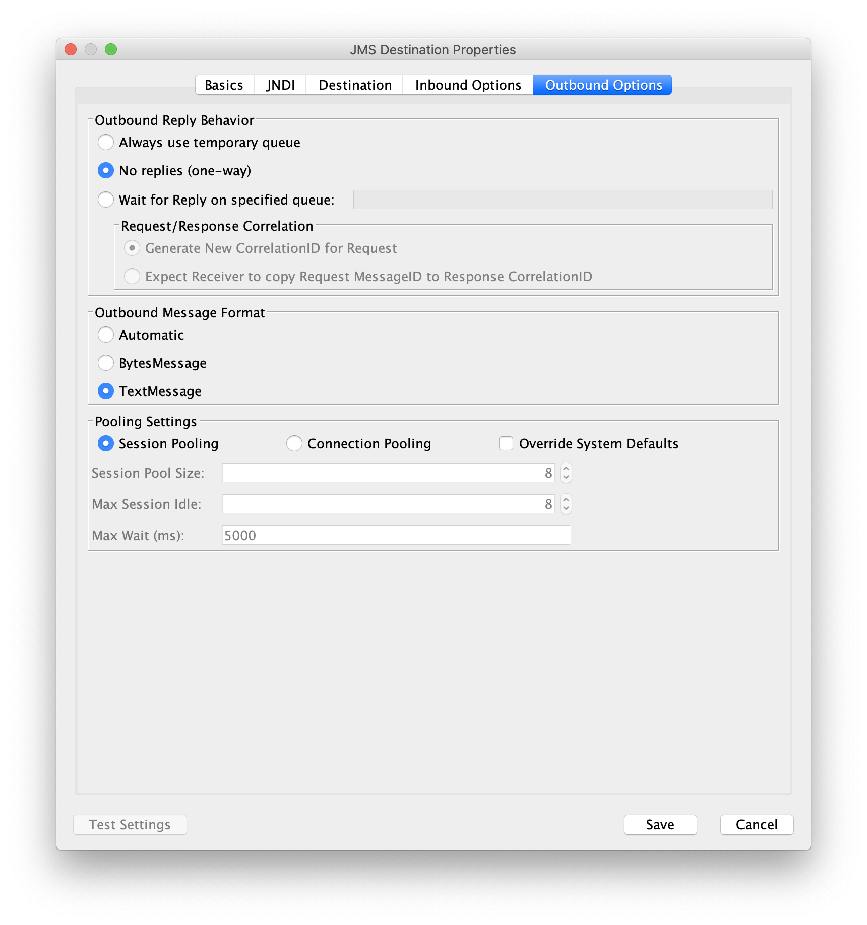Select the Outbound Options tab
Viewport: 867px width, 925px height.
[603, 85]
